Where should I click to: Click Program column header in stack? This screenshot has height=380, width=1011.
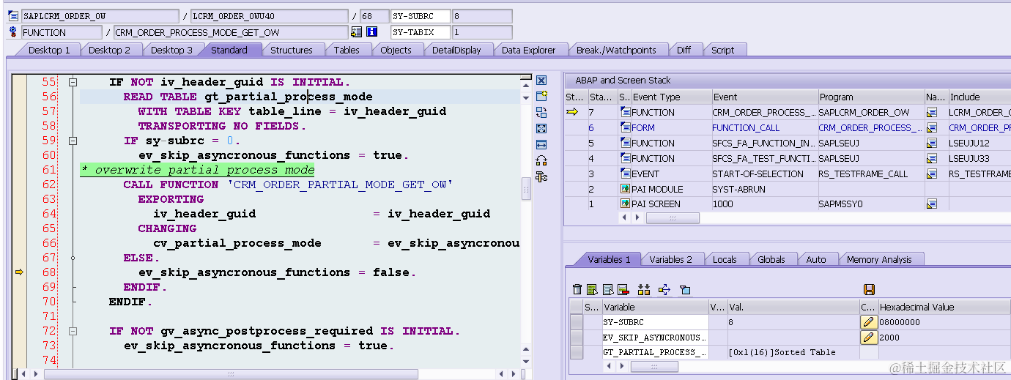[871, 97]
